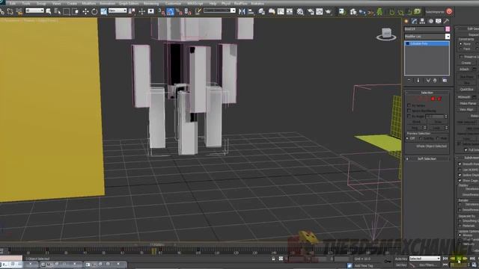The height and width of the screenshot is (269, 479).
Task: Enable Ignore Backfacing checkbox
Action: (409, 111)
